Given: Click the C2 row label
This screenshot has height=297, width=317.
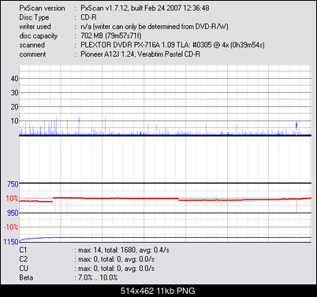Looking at the screenshot, I should tap(24, 259).
